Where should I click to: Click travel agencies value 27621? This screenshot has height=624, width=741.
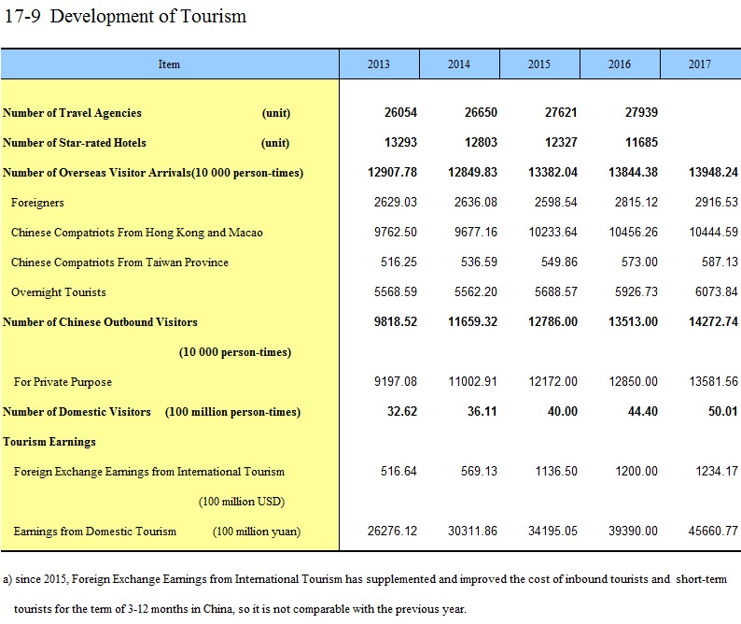coord(561,113)
